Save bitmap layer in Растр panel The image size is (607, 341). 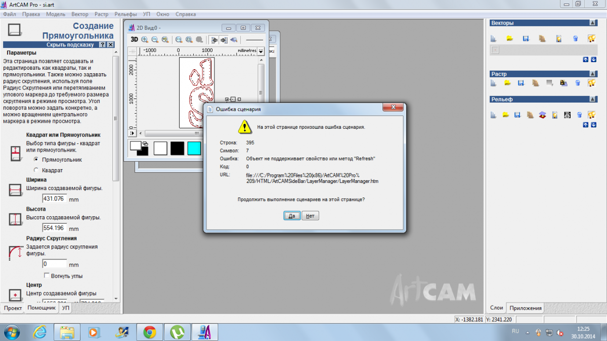pos(522,83)
